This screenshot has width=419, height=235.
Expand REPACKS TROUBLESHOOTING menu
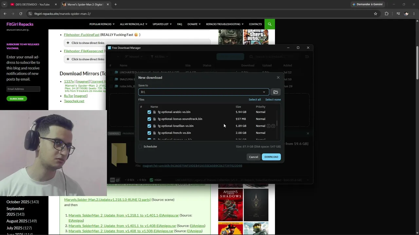pyautogui.click(x=225, y=24)
